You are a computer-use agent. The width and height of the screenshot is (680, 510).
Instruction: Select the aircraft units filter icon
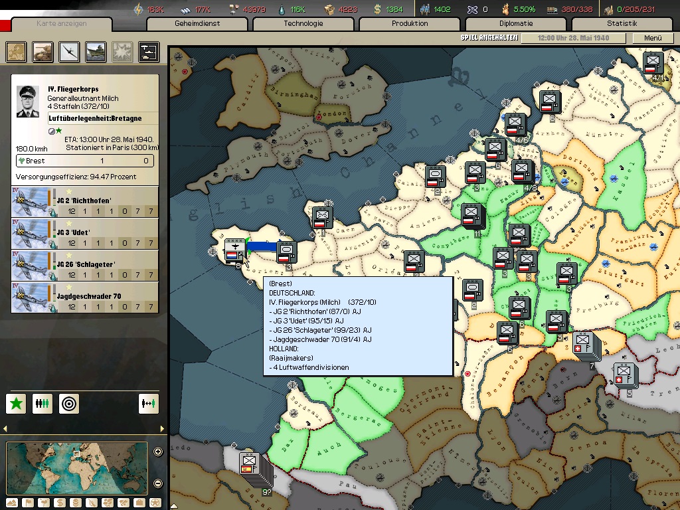coord(70,52)
